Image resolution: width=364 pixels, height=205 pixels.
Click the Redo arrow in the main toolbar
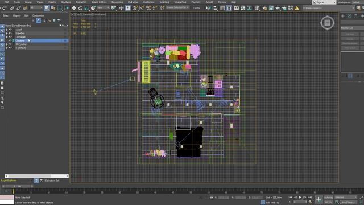[5, 8]
